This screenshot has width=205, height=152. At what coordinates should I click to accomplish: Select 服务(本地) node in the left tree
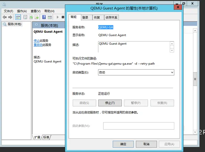[12, 24]
